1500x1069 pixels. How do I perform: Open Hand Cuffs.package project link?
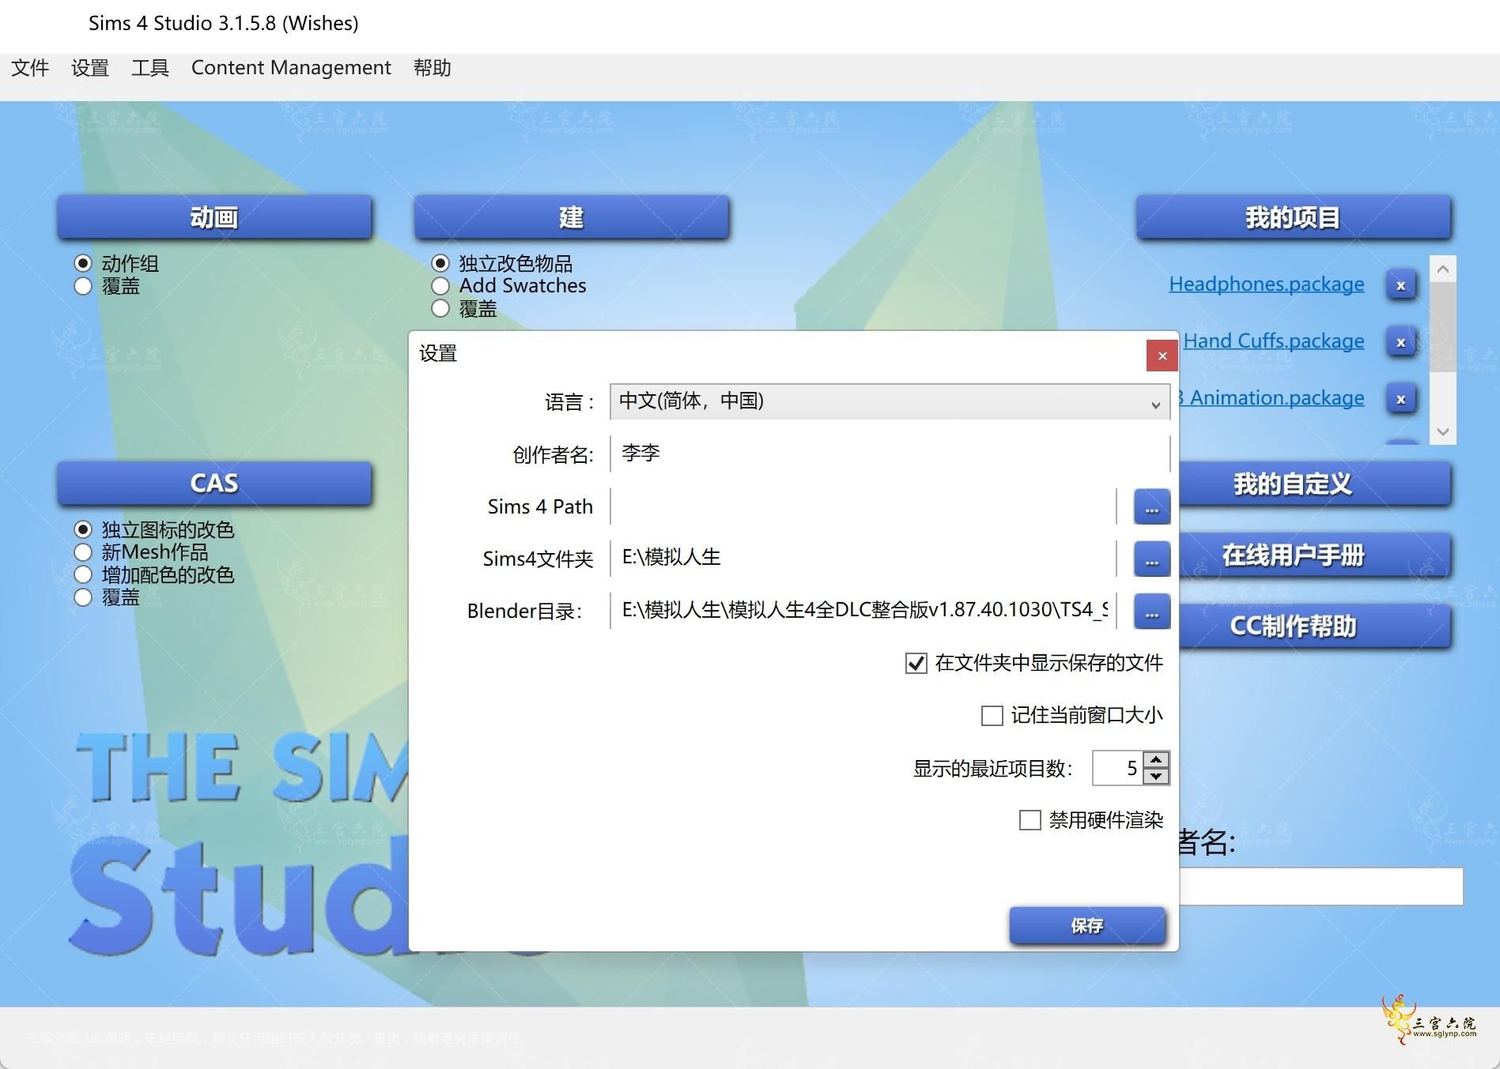coord(1273,341)
